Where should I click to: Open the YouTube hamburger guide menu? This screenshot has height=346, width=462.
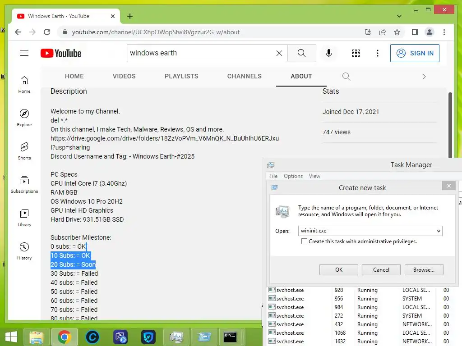24,53
